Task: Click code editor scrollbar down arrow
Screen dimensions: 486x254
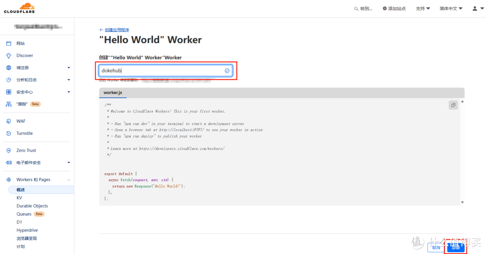Action: (x=462, y=202)
